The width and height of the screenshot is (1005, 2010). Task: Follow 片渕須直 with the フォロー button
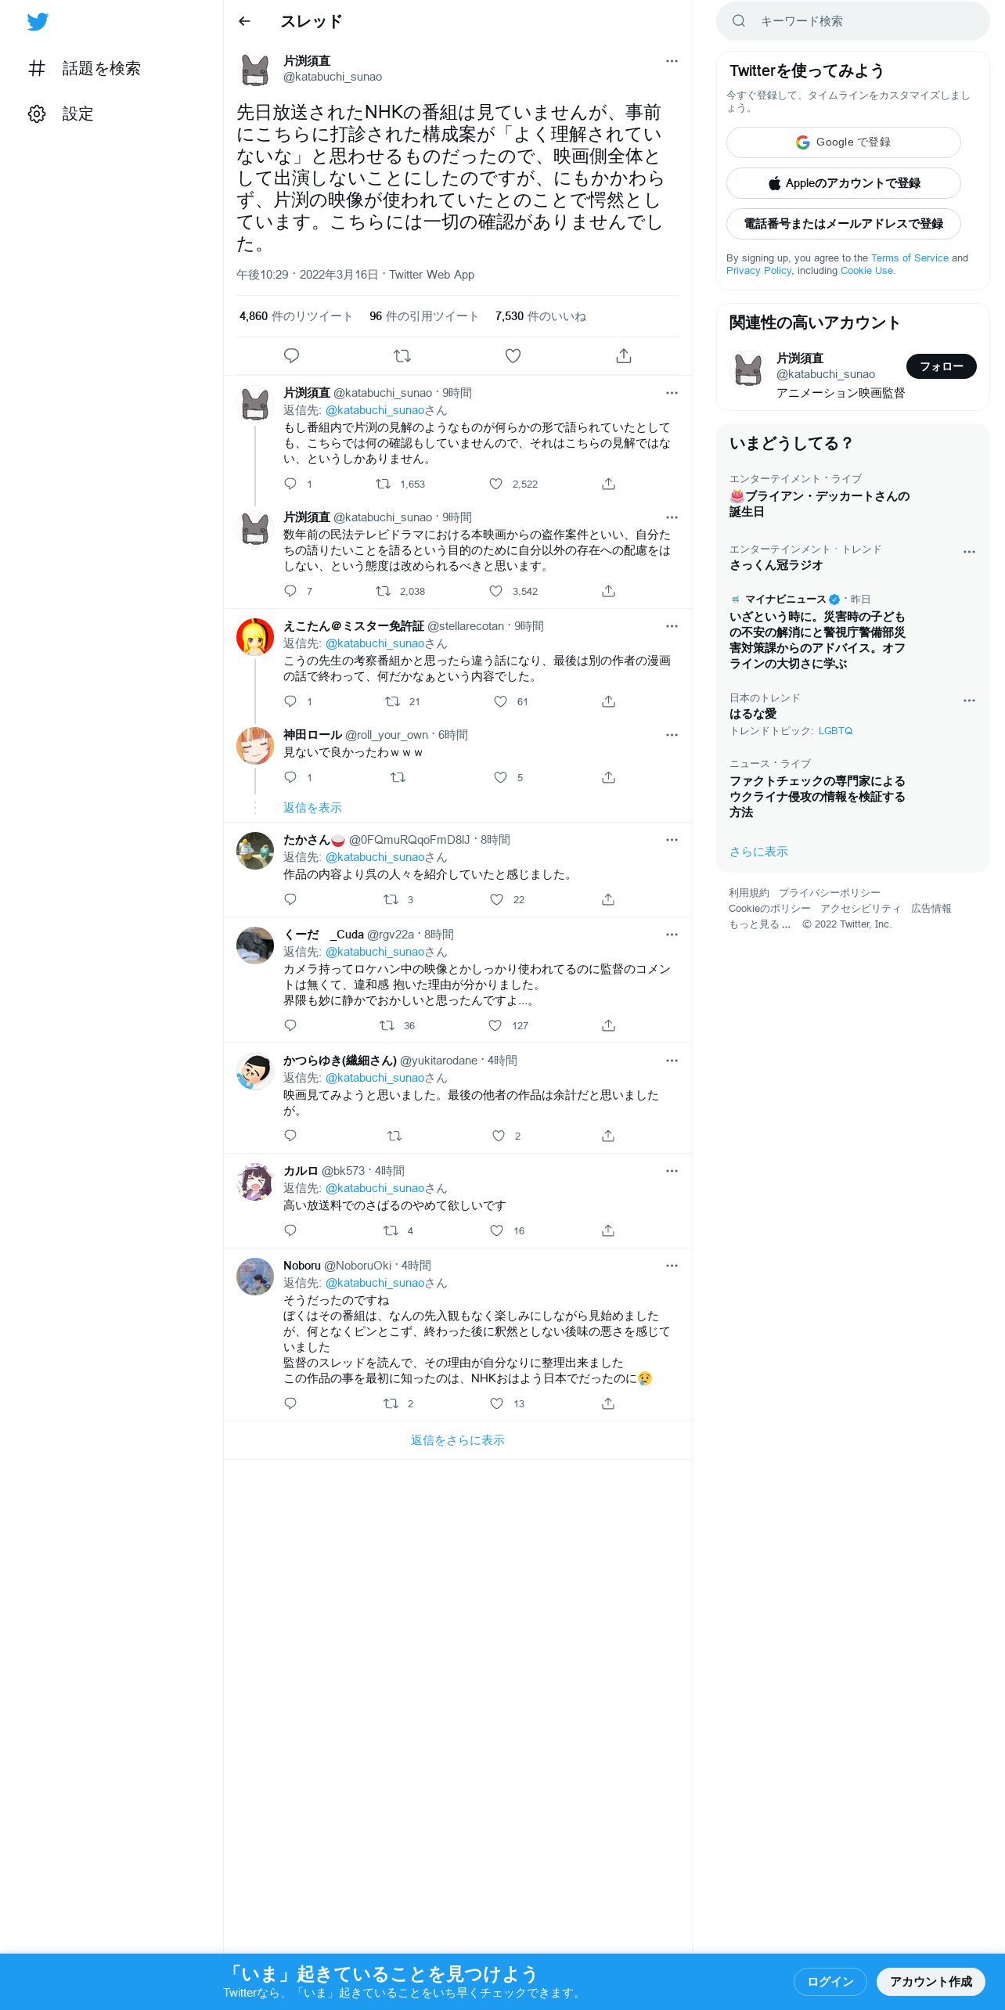942,366
